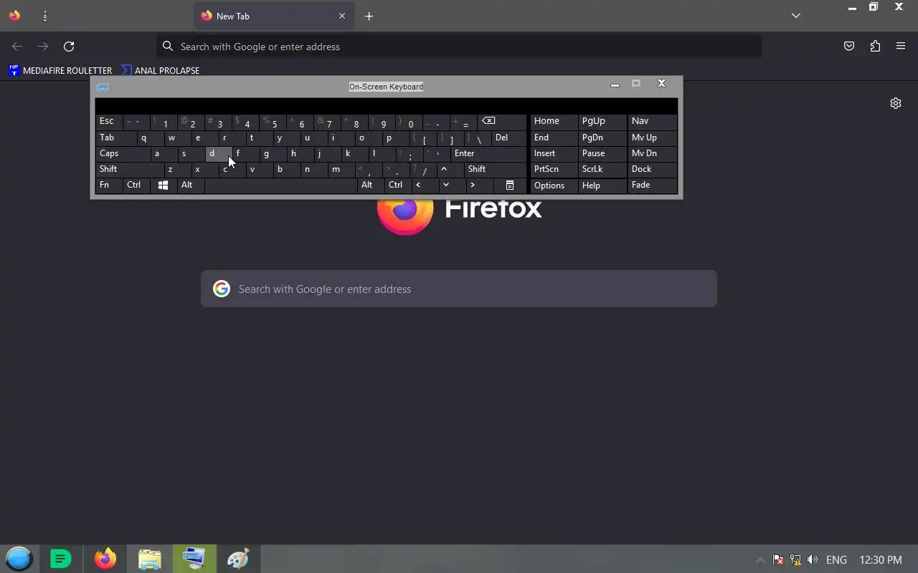Toggle the Fn key
Screen dimensions: 918x573
tap(109, 185)
